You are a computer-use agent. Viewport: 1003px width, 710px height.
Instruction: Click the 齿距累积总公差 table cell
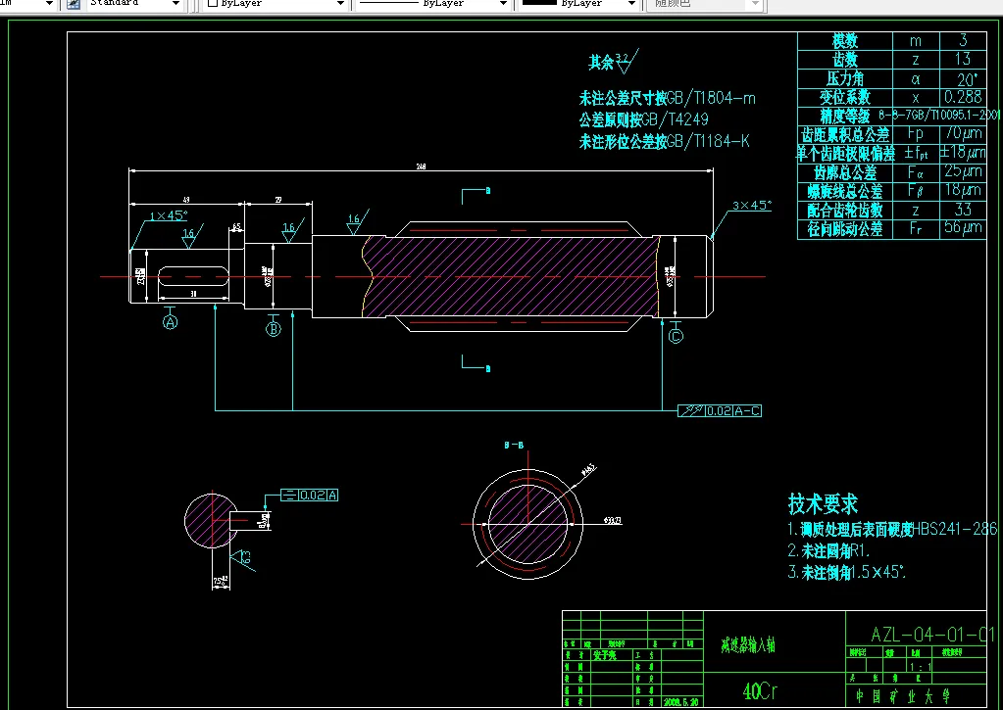pos(845,135)
